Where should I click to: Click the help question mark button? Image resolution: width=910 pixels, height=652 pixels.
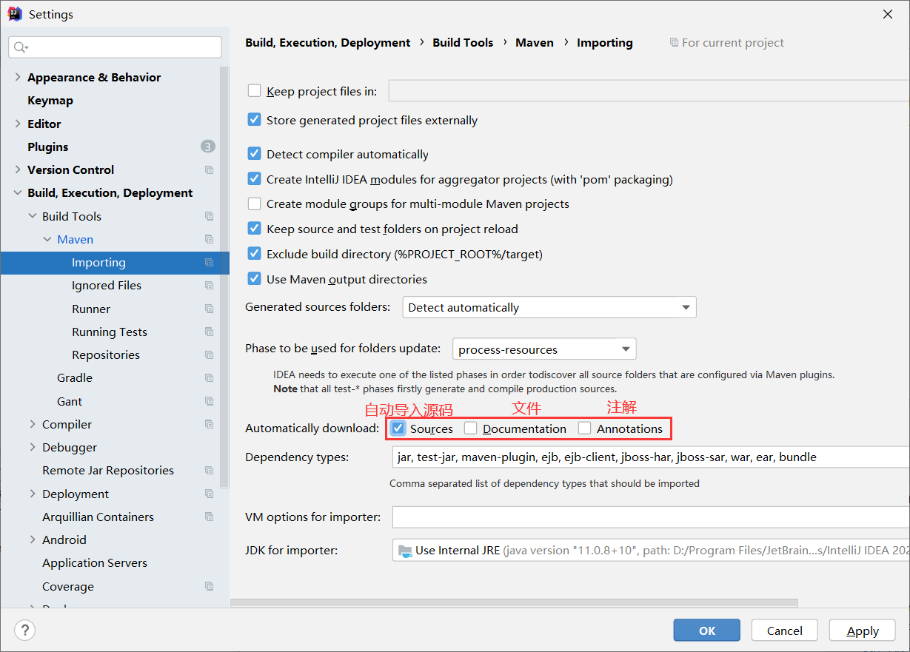24,631
